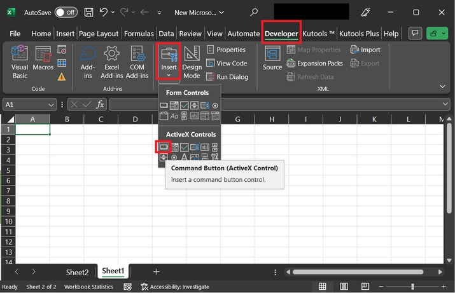This screenshot has height=293, width=455.
Task: Expand the formula bar
Action: pos(445,104)
